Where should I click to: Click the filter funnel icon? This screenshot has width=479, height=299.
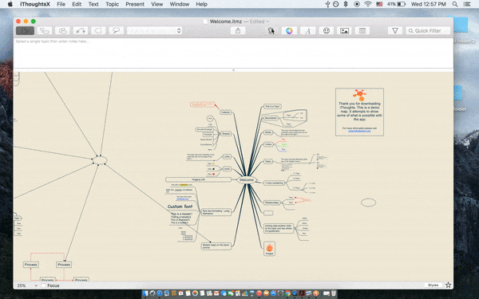tap(395, 31)
